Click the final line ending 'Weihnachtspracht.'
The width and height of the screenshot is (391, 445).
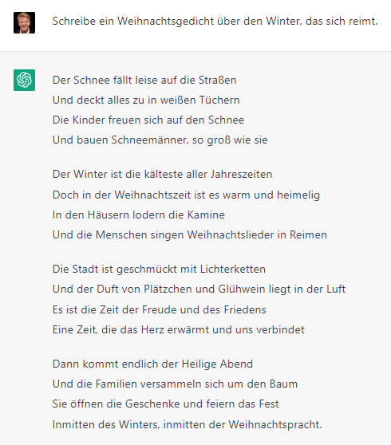(x=188, y=424)
